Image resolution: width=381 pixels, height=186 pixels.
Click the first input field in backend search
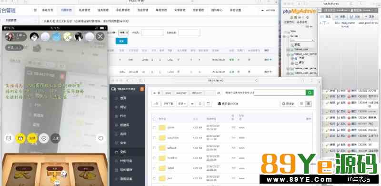[x=152, y=32]
